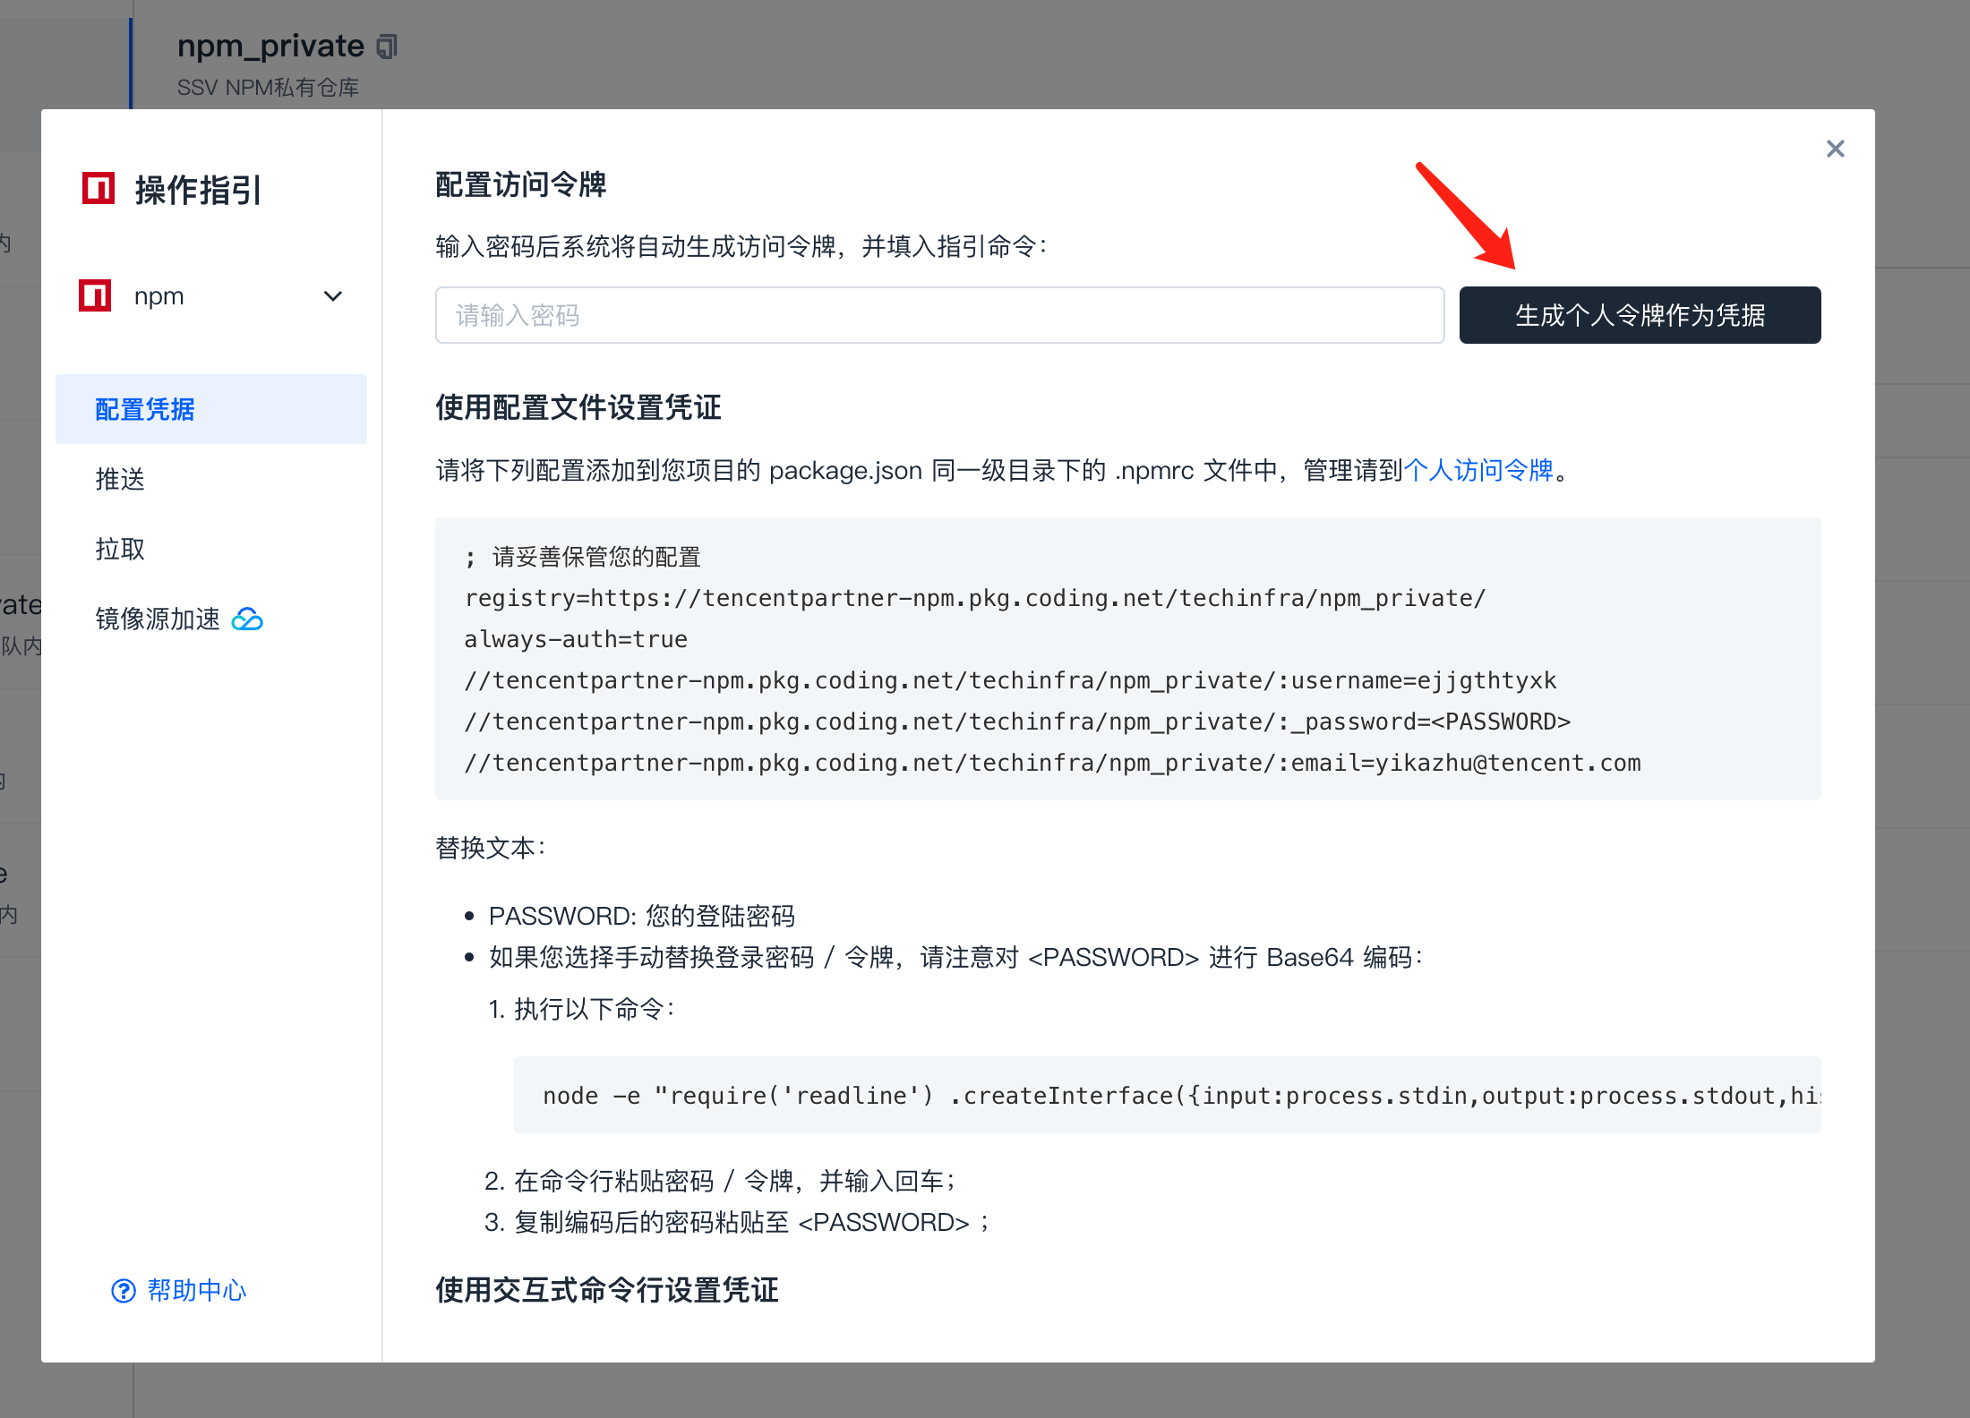Focus the 请输入密码 password field

click(x=939, y=315)
